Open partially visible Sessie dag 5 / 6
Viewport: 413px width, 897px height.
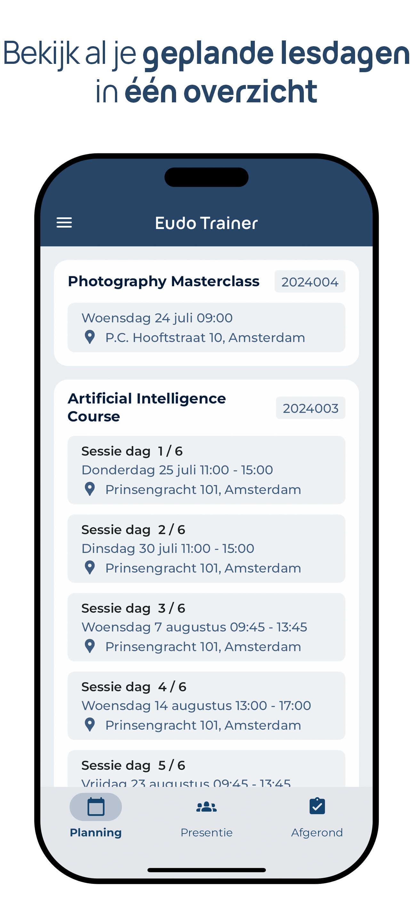coord(206,770)
